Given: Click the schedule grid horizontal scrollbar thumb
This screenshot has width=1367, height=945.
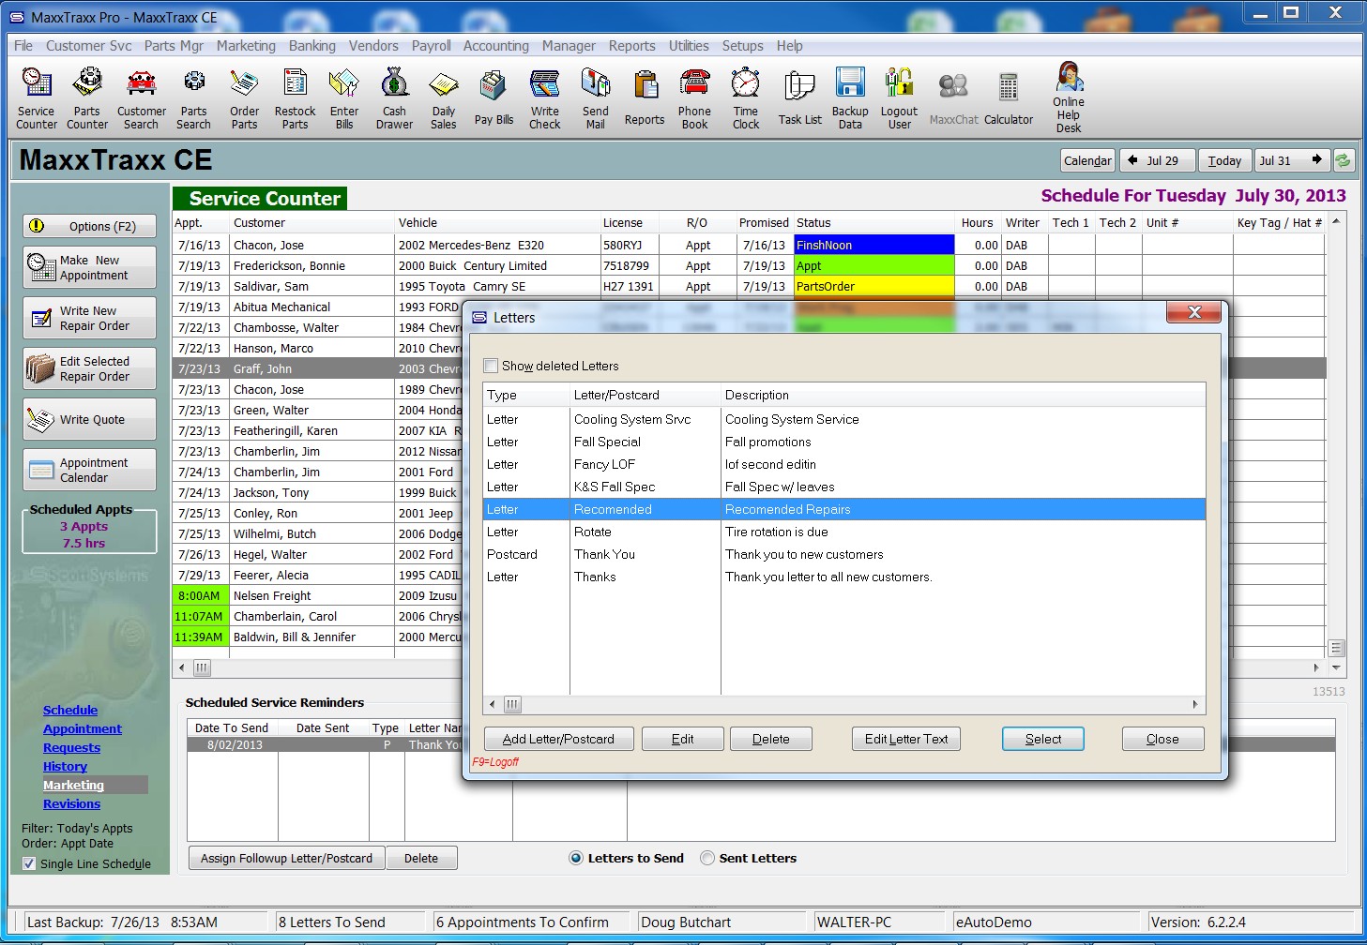Looking at the screenshot, I should pos(202,667).
